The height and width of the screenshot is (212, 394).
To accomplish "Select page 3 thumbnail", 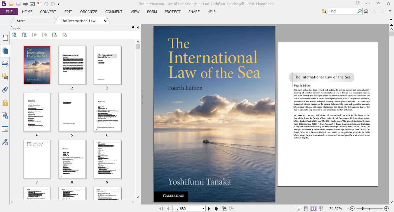I will coord(107,65).
